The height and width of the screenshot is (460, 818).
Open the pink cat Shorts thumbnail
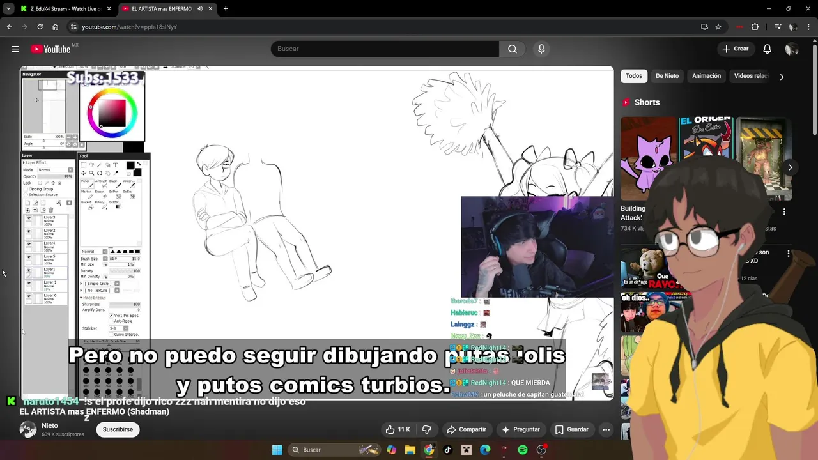(648, 158)
